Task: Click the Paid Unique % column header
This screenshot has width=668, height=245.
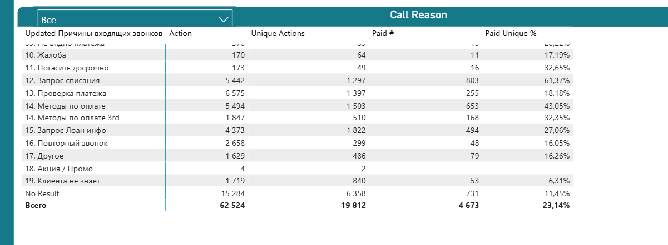Action: (511, 34)
